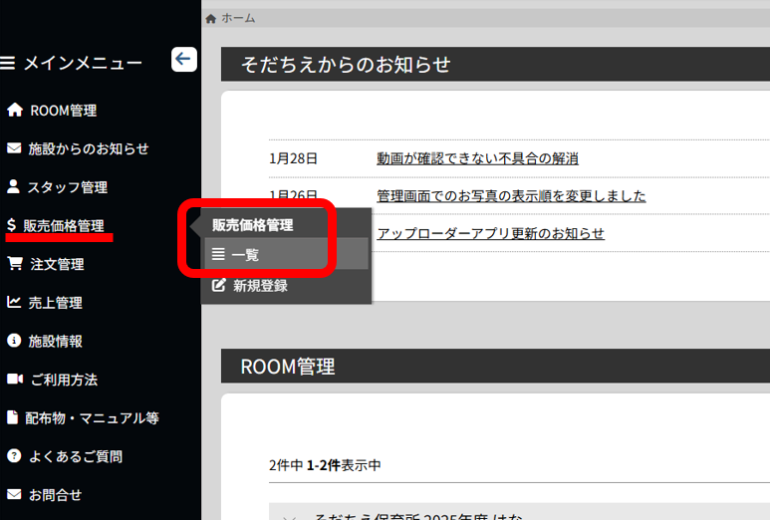This screenshot has width=770, height=520.
Task: Click the ご利用方法 video camera icon
Action: 14,380
